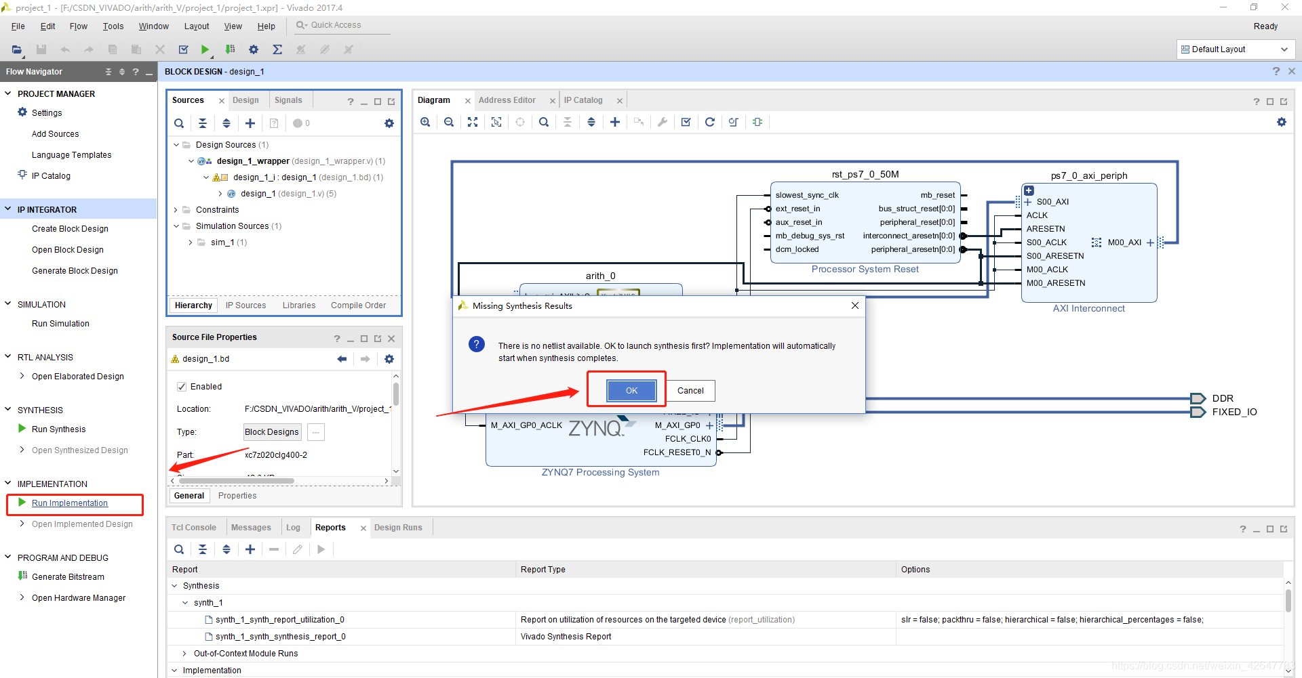Collapse the PROJECT MANAGER section

[x=8, y=93]
